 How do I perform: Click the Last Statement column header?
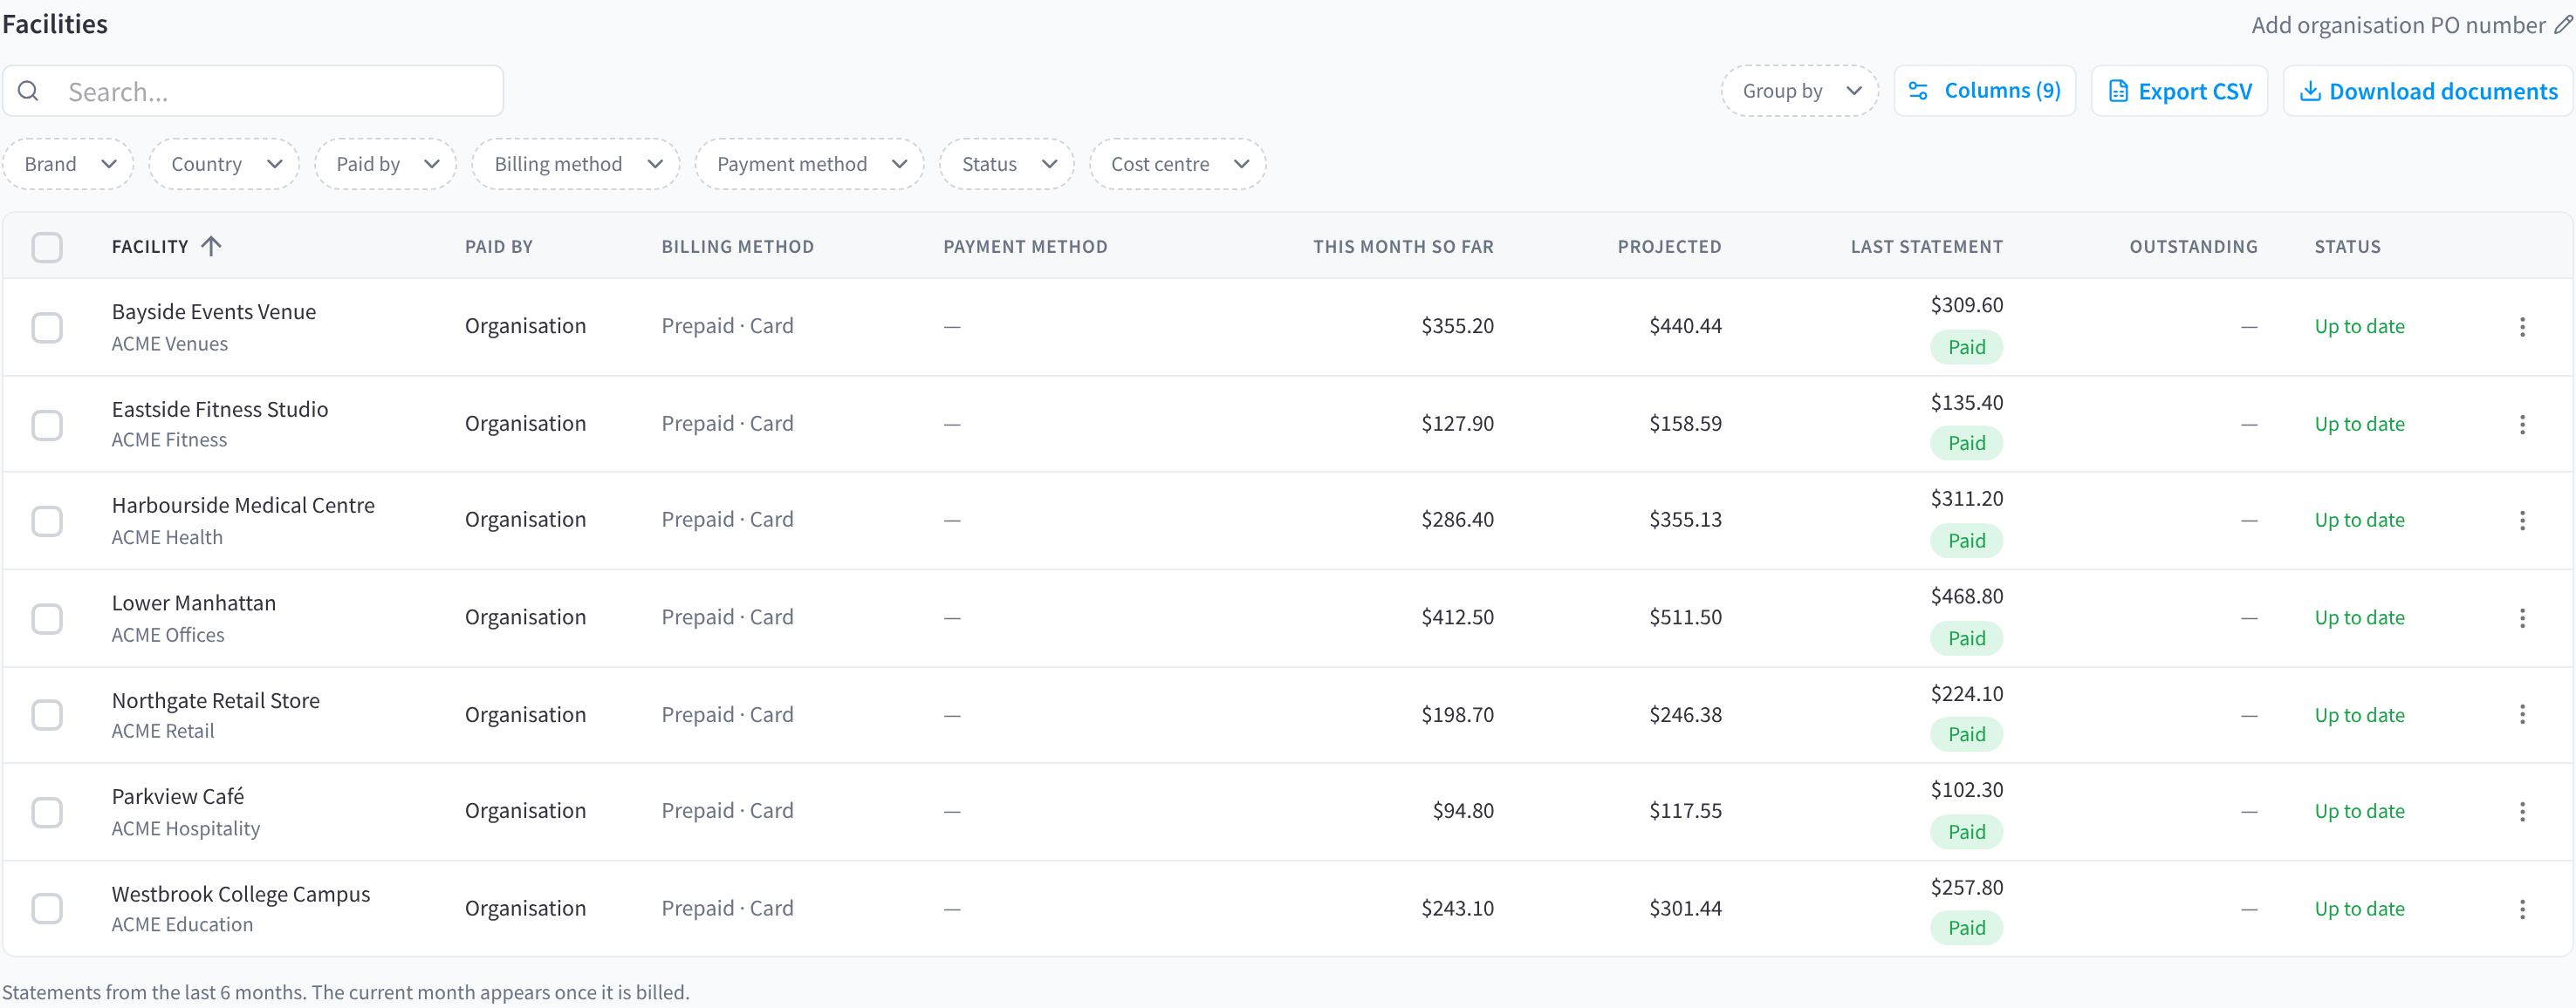1926,247
